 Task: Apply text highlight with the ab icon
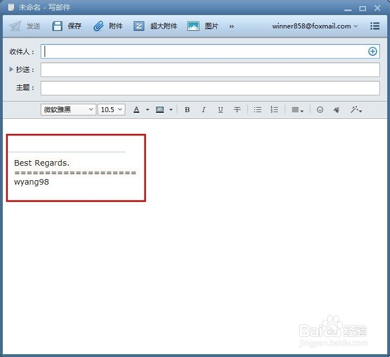coord(160,109)
